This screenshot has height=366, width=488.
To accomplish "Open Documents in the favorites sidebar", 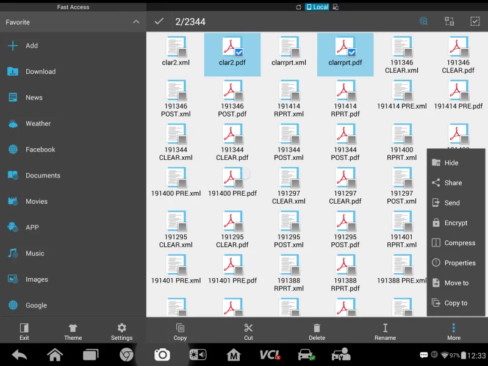I will pyautogui.click(x=43, y=175).
